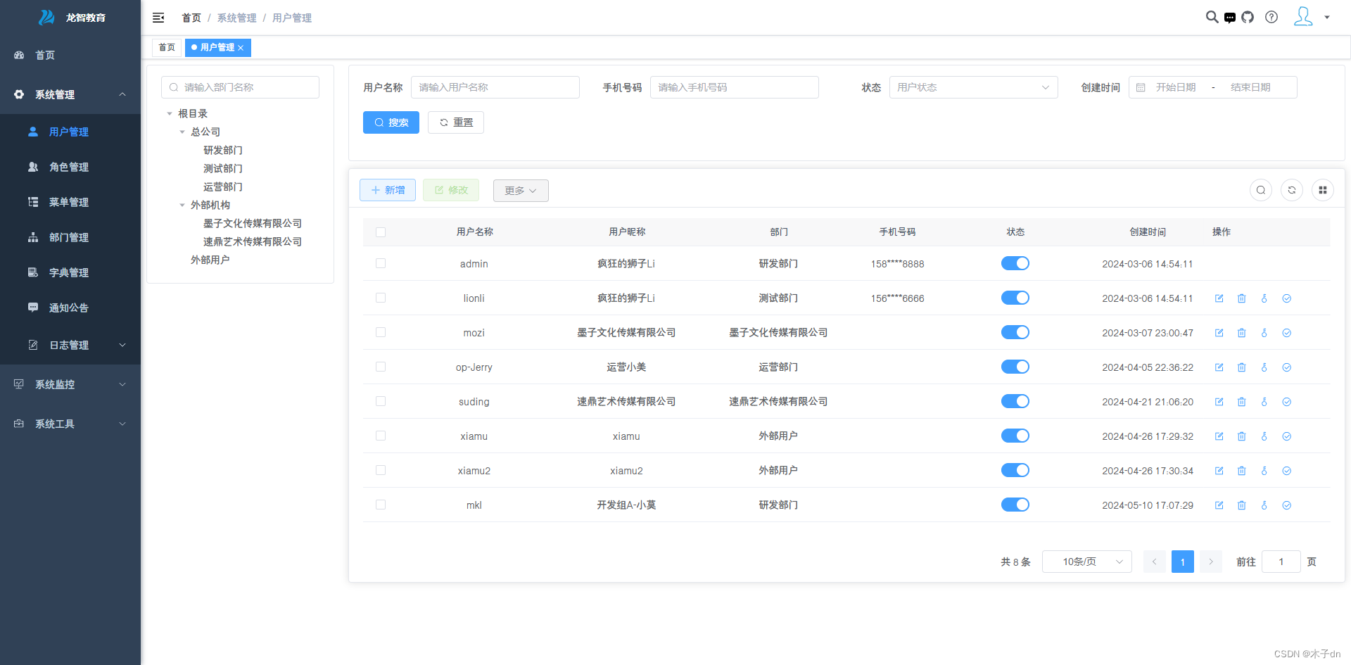The width and height of the screenshot is (1351, 665).
Task: Click assign role check icon for xiamu2
Action: pos(1287,471)
